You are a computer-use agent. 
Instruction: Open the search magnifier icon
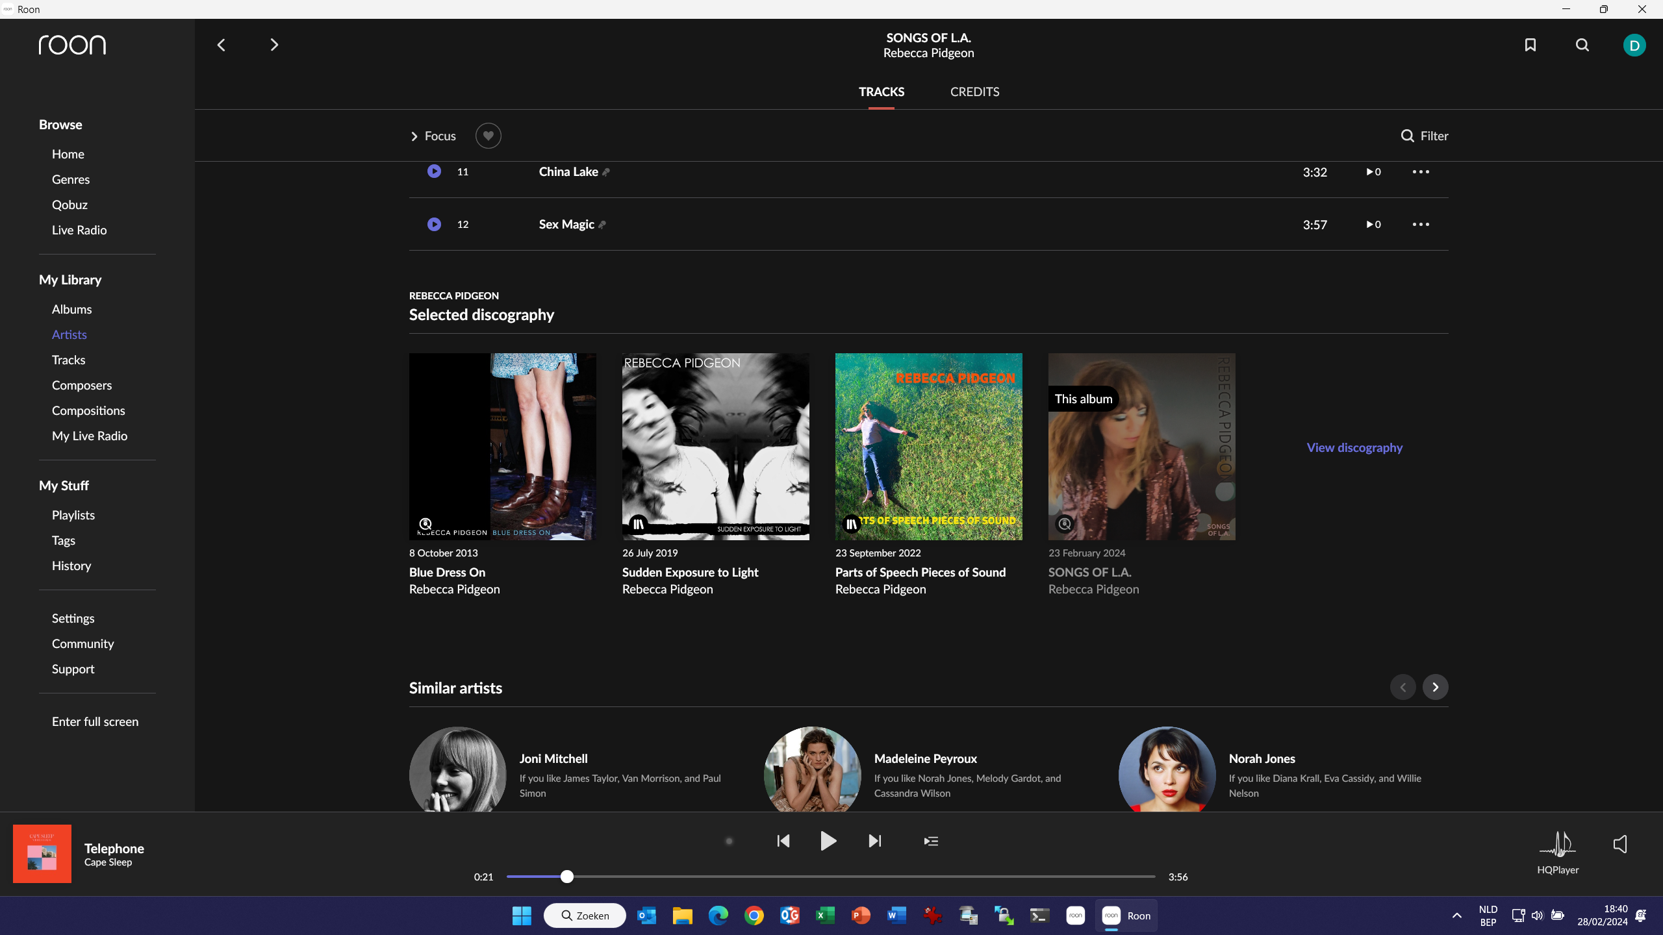[x=1582, y=45]
